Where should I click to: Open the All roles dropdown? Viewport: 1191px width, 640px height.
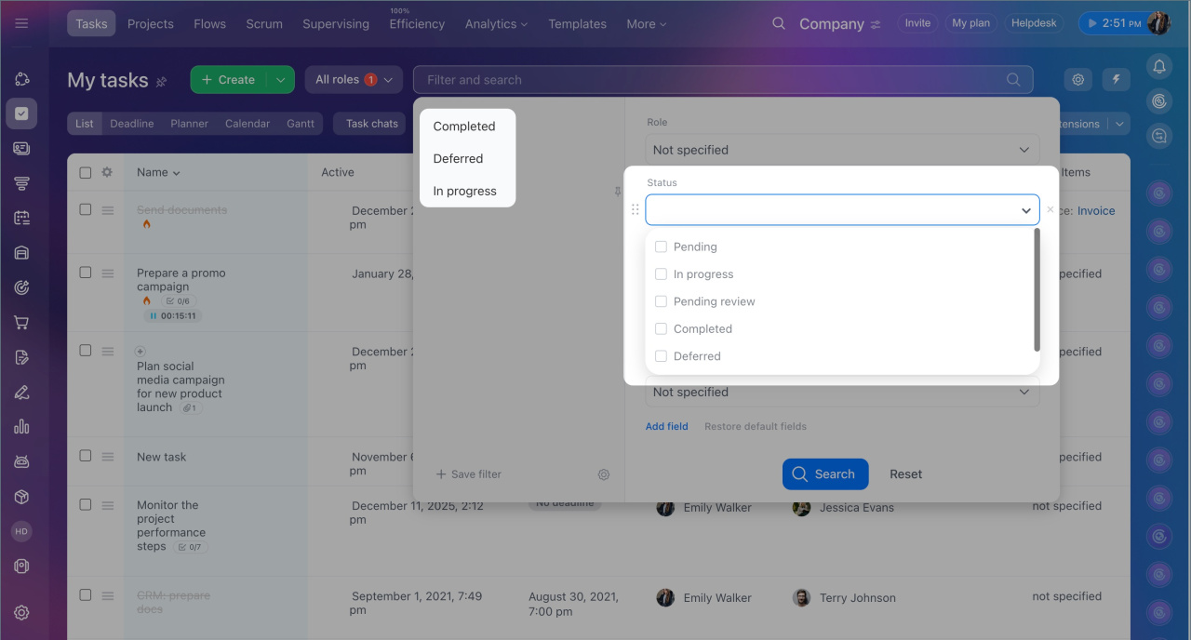354,80
